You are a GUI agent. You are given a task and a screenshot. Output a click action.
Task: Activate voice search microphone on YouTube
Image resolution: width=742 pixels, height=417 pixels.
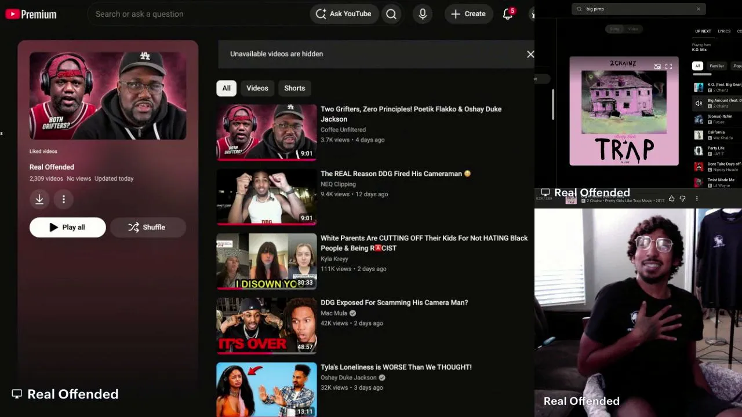pyautogui.click(x=423, y=14)
